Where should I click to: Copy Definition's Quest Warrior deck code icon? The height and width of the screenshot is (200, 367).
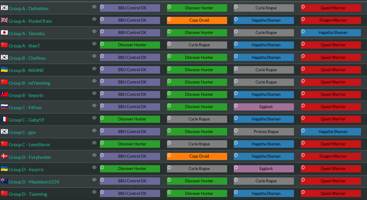pyautogui.click(x=303, y=6)
